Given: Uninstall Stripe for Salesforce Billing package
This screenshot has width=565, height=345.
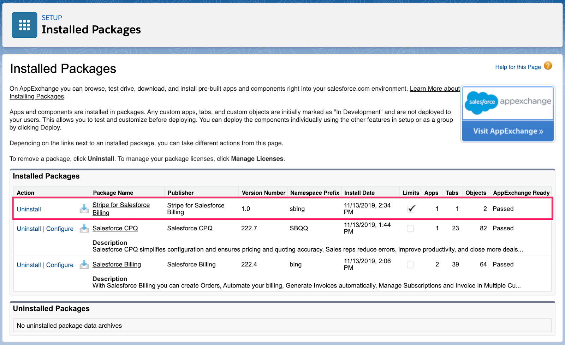Looking at the screenshot, I should tap(29, 209).
